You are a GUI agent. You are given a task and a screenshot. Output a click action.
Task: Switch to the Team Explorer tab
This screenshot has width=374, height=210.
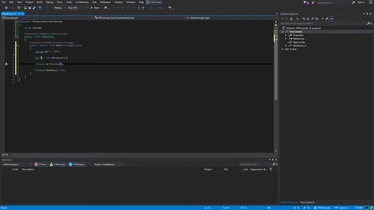click(307, 202)
